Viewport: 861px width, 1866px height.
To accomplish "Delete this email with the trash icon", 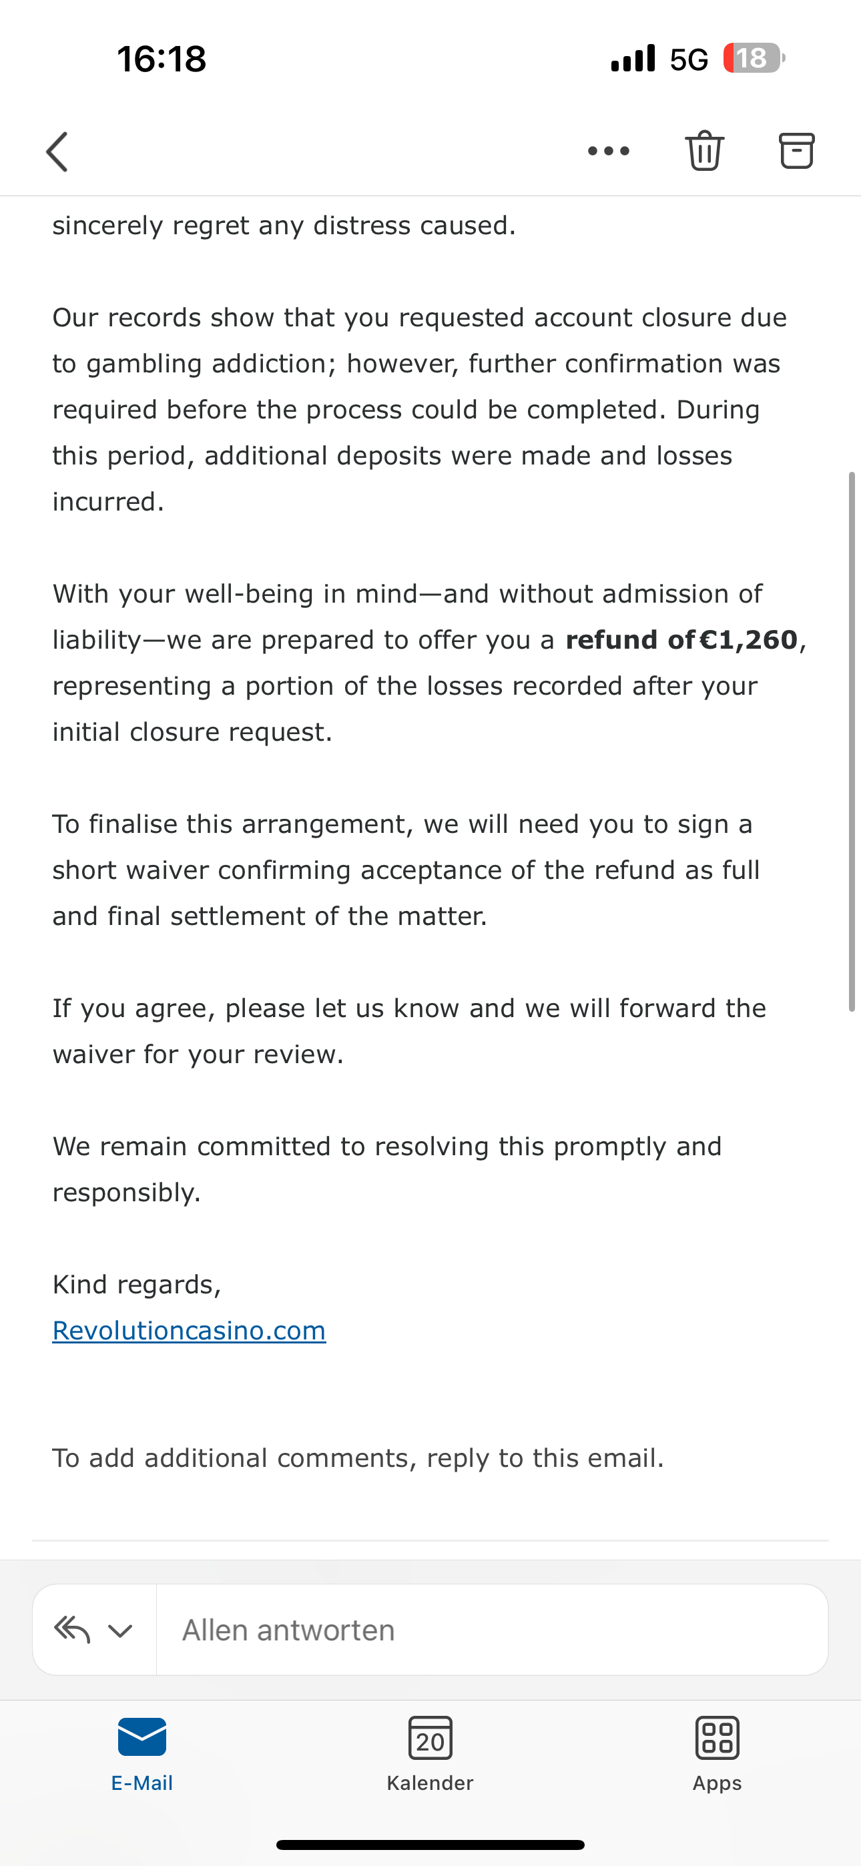I will click(x=704, y=151).
